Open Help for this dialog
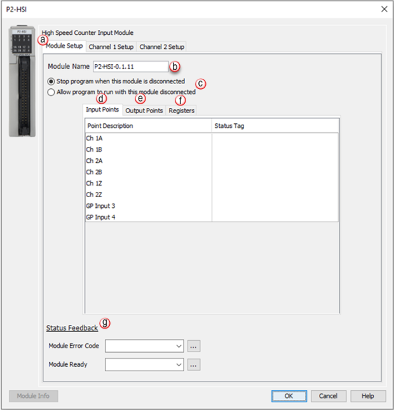 367,396
